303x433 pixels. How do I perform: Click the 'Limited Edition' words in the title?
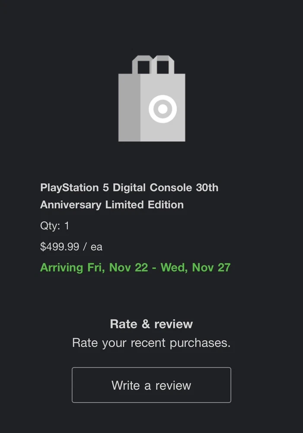(144, 205)
